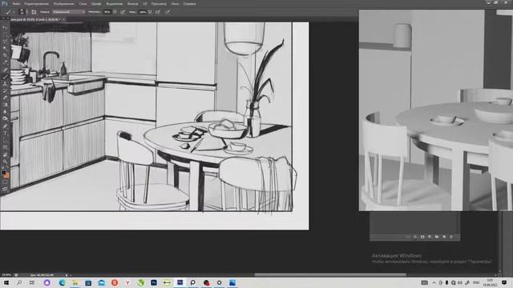This screenshot has width=513, height=288.
Task: Click the 3D chair reference image window
Action: pyautogui.click(x=436, y=110)
